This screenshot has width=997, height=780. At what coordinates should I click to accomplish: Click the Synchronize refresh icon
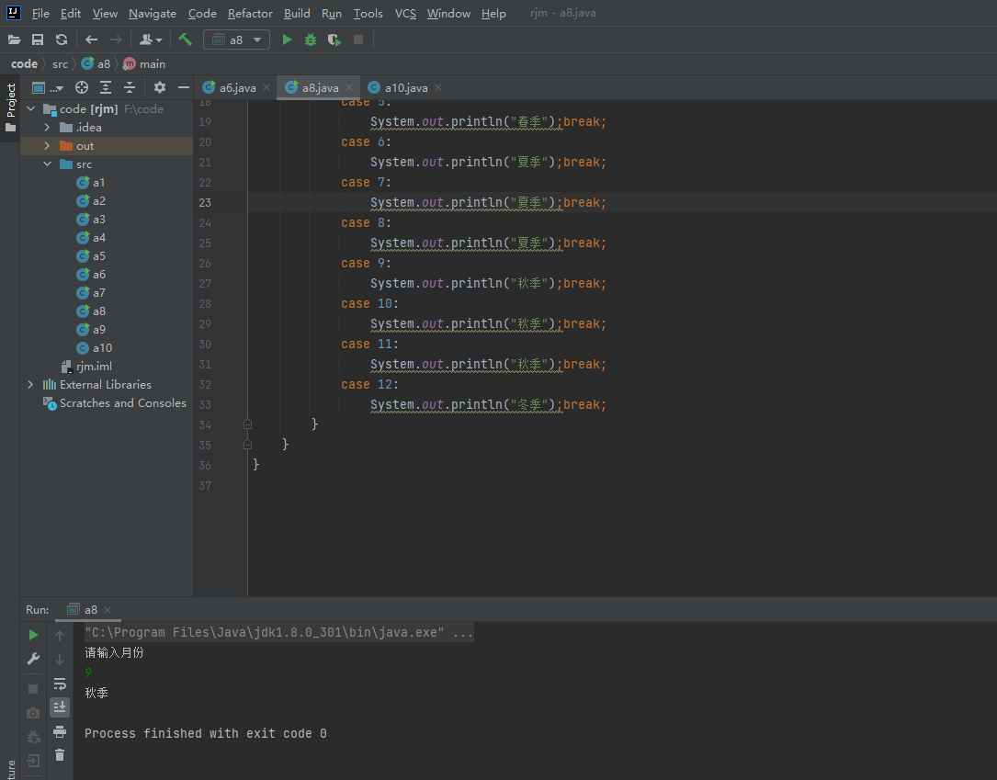(x=62, y=40)
